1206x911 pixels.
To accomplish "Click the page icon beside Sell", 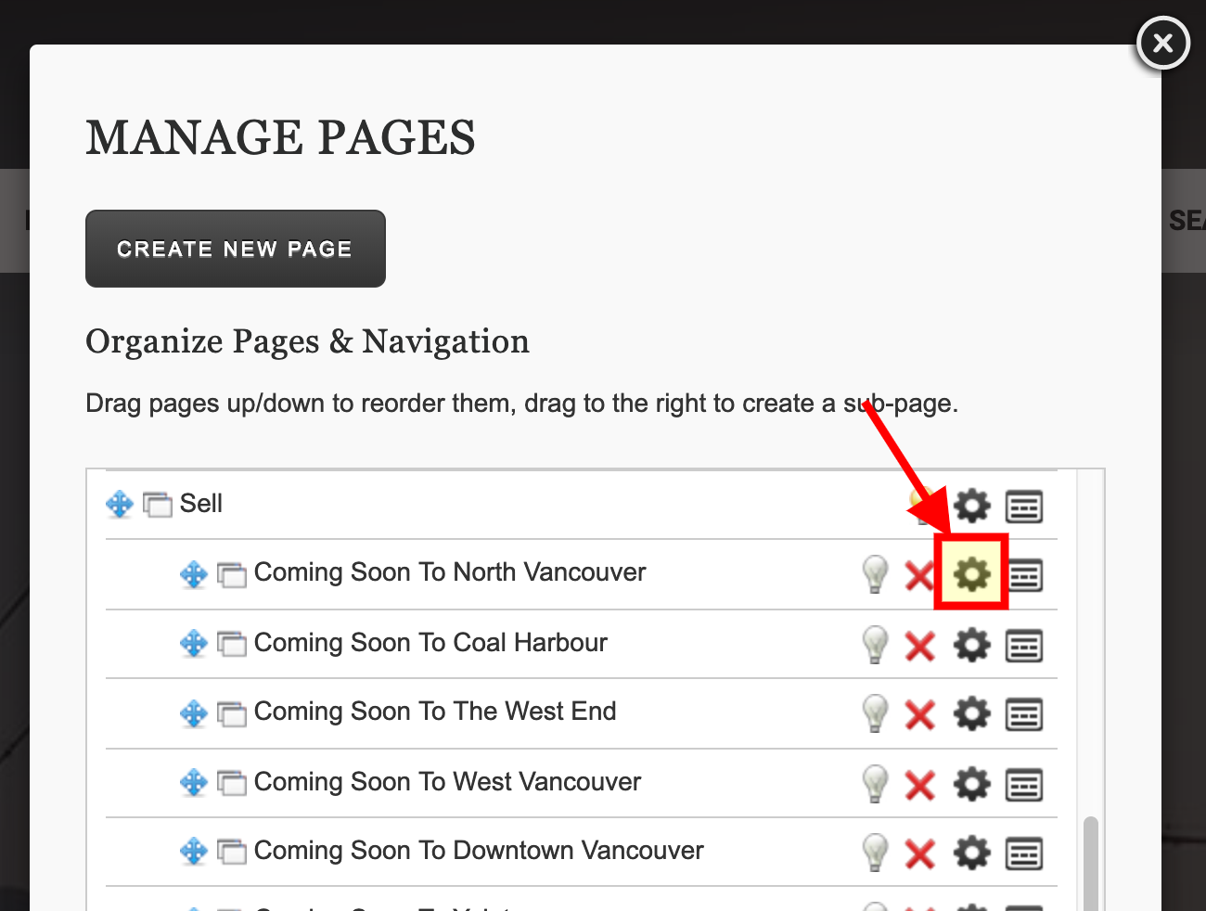I will (x=158, y=506).
